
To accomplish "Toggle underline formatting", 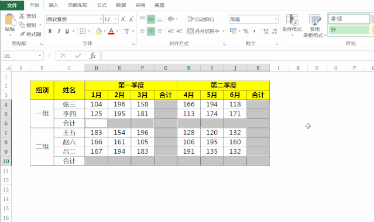I will click(67, 31).
